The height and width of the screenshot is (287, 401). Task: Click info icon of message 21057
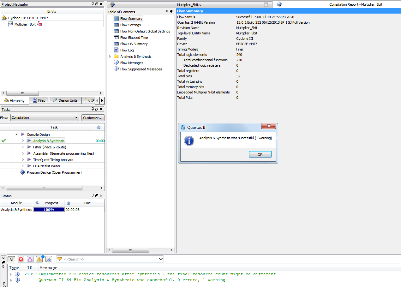click(x=17, y=274)
